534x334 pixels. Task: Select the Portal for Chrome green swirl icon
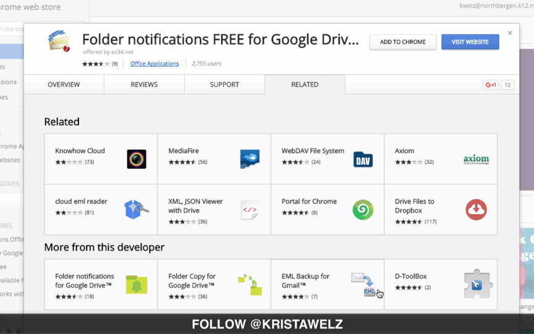click(x=363, y=210)
